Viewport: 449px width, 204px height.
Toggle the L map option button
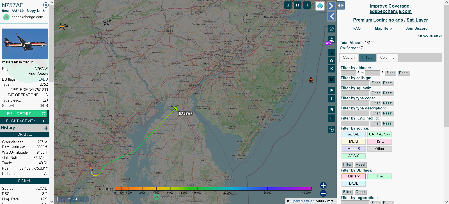[x=332, y=52]
